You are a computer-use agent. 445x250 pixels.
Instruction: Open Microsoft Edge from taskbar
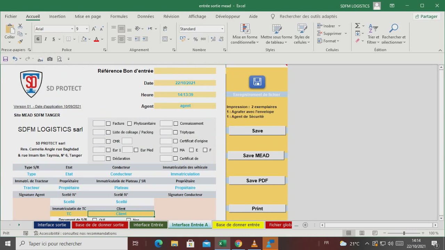click(158, 243)
